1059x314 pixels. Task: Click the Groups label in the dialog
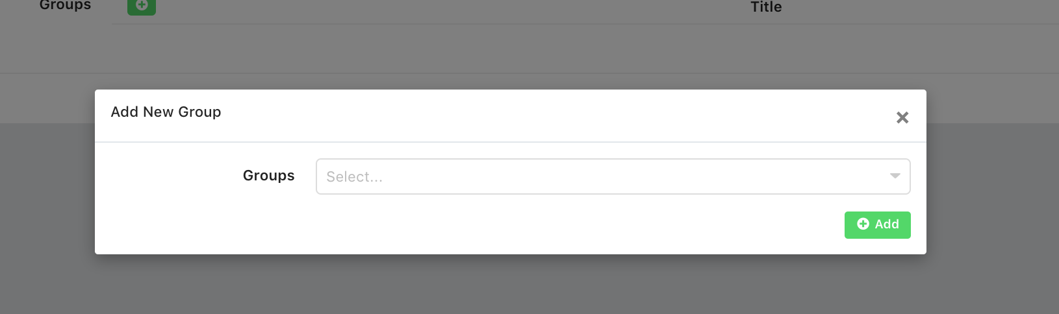tap(268, 176)
